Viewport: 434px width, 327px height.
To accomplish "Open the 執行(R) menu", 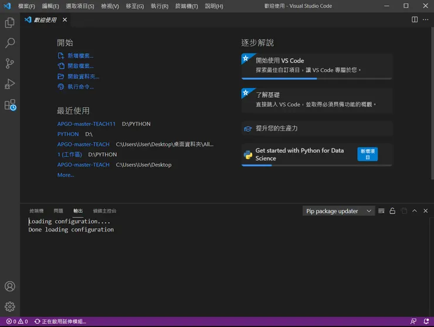I will click(160, 6).
